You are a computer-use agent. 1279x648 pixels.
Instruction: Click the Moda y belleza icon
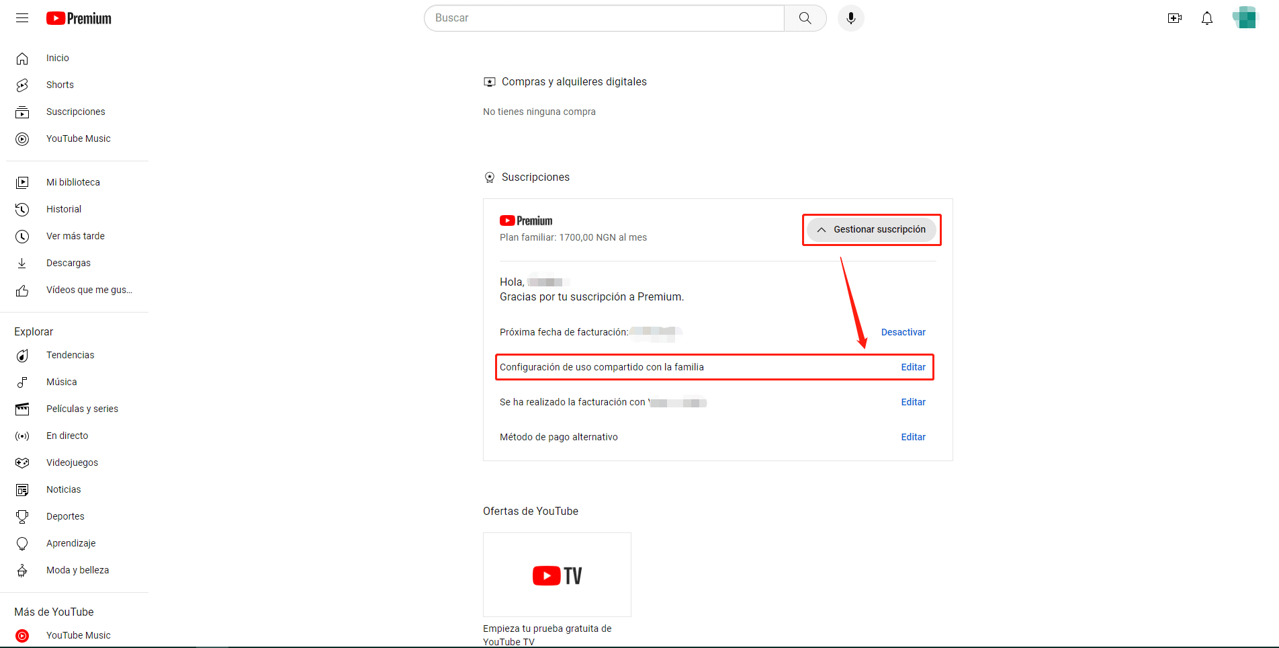pos(22,570)
